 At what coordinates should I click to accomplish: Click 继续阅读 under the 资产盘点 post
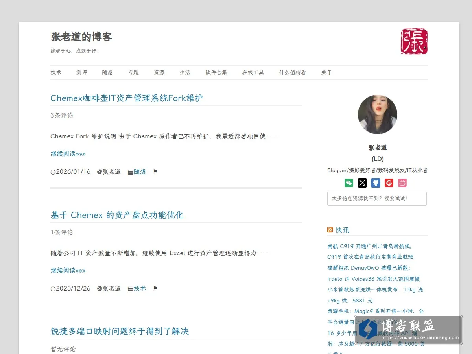coord(68,270)
